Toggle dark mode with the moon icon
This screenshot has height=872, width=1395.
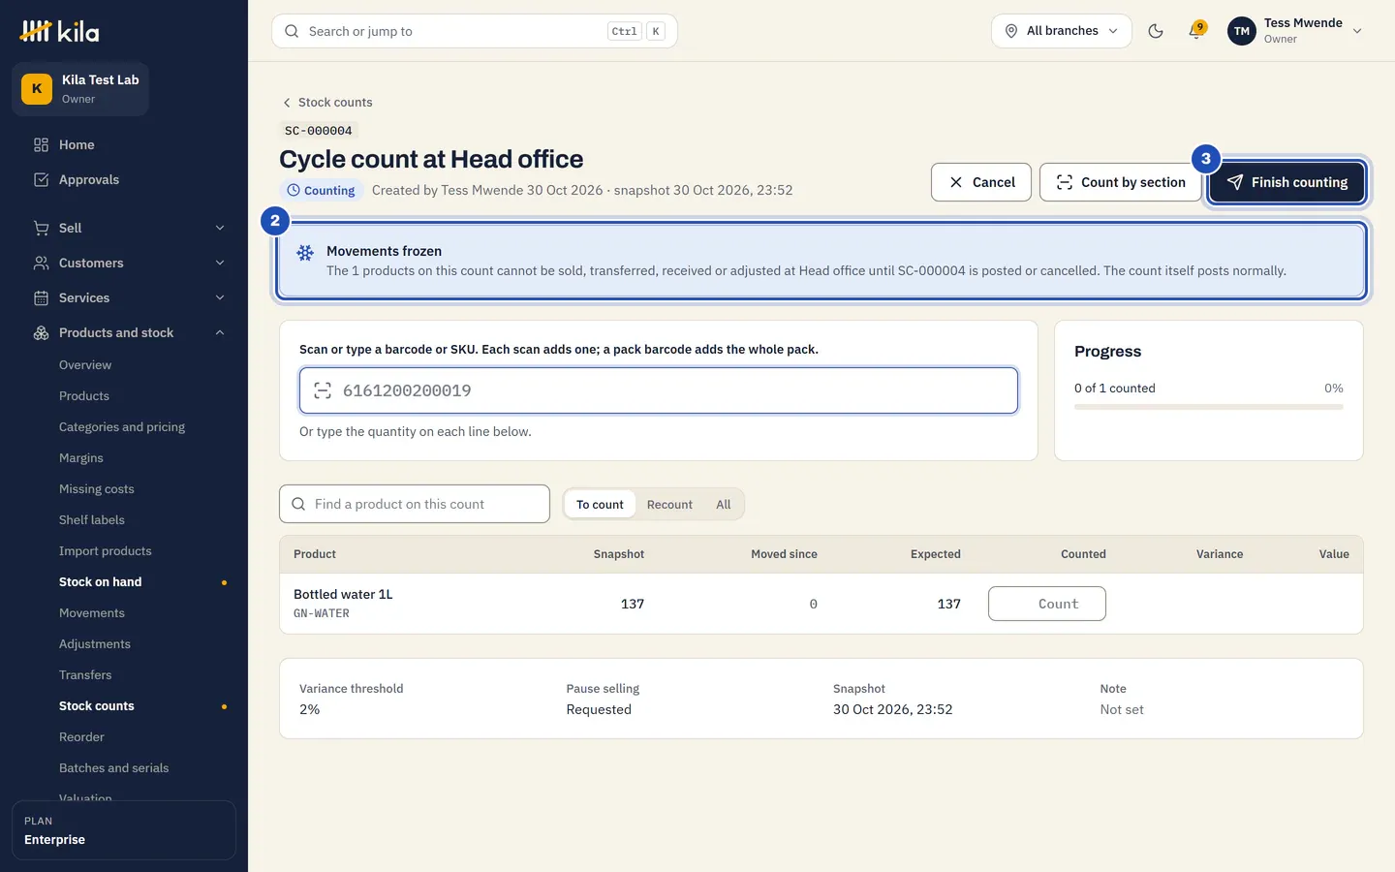click(x=1156, y=31)
